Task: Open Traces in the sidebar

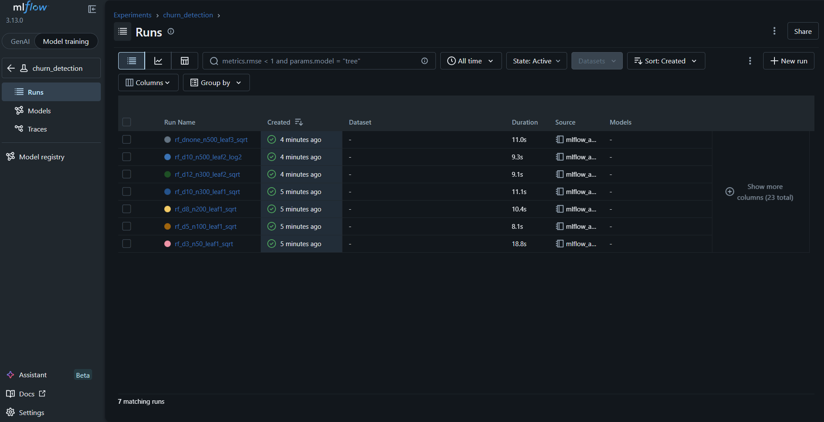Action: 51,129
